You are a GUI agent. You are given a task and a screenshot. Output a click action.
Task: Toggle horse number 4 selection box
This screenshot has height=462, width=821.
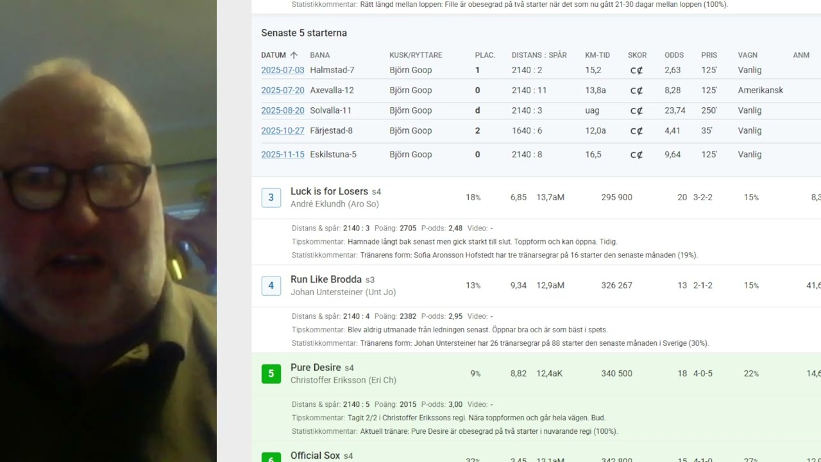coord(271,286)
